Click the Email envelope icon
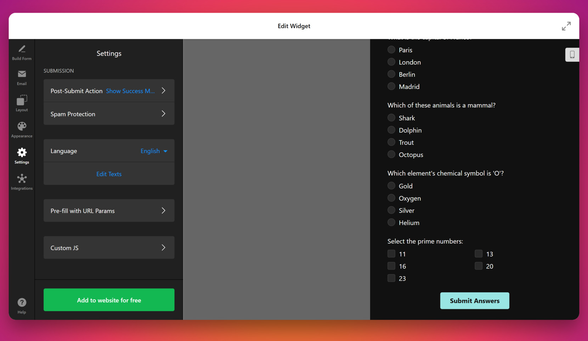This screenshot has width=588, height=341. click(22, 74)
